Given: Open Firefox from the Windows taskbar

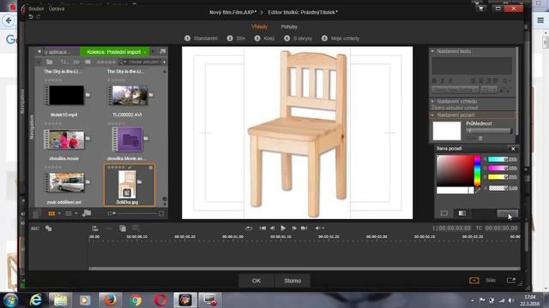Looking at the screenshot, I should (x=110, y=300).
